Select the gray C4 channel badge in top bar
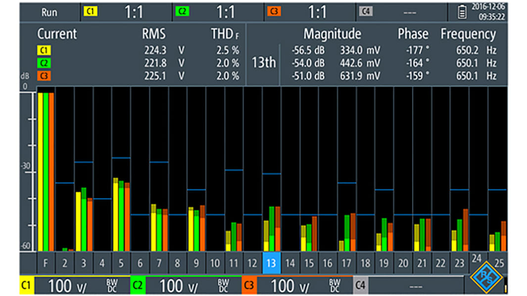This screenshot has height=296, width=527. [366, 12]
